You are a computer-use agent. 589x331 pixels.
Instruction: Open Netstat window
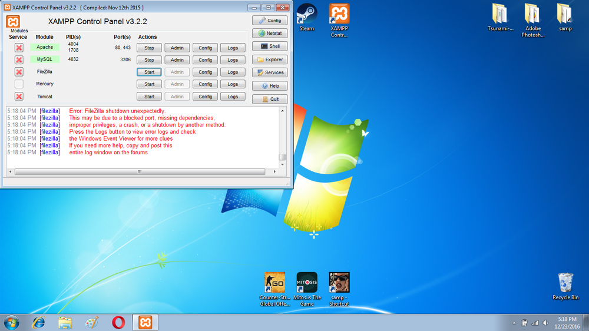[x=270, y=33]
